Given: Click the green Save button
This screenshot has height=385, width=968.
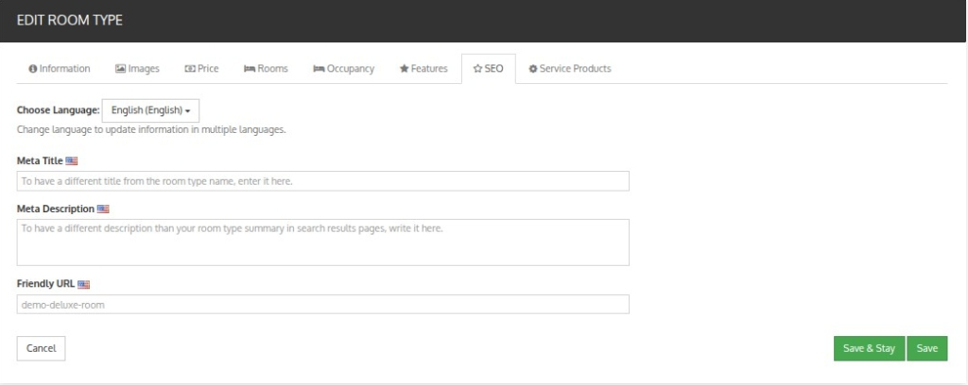Looking at the screenshot, I should pos(927,348).
